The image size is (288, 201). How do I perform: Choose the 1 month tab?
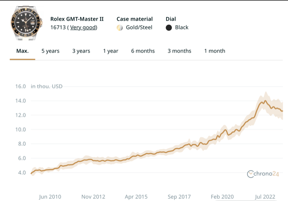(x=215, y=51)
